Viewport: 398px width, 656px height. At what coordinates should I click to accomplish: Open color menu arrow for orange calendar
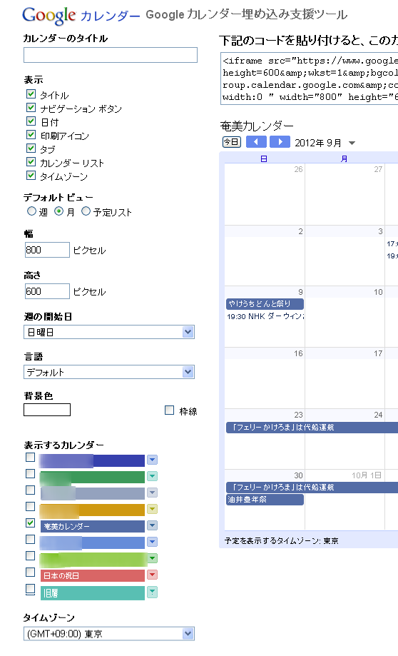[152, 509]
